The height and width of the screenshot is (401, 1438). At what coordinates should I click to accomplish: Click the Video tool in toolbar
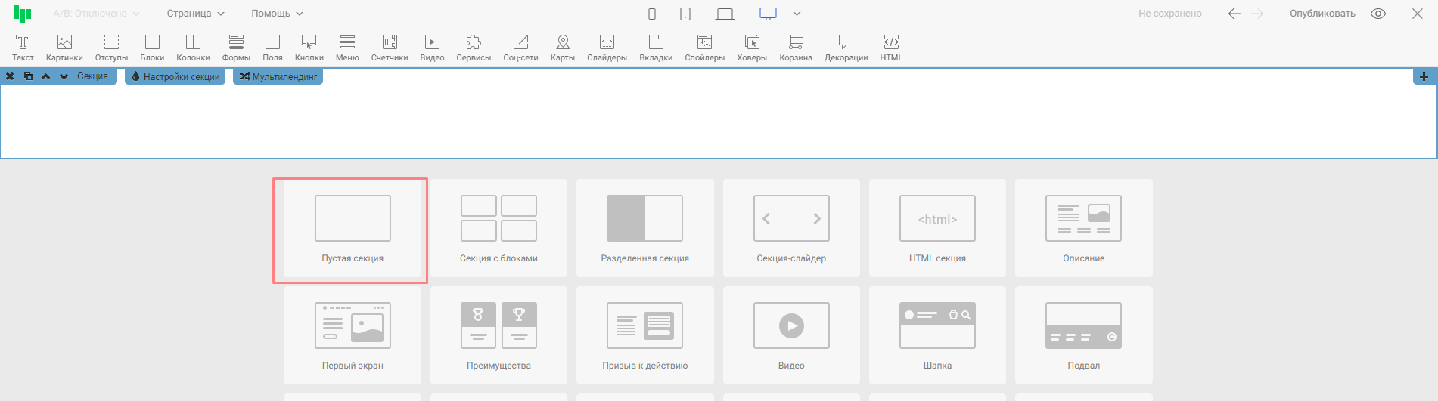coord(432,47)
